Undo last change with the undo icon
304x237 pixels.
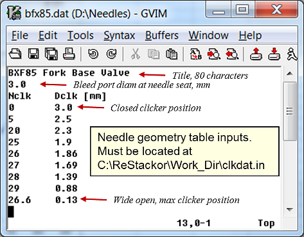point(93,54)
